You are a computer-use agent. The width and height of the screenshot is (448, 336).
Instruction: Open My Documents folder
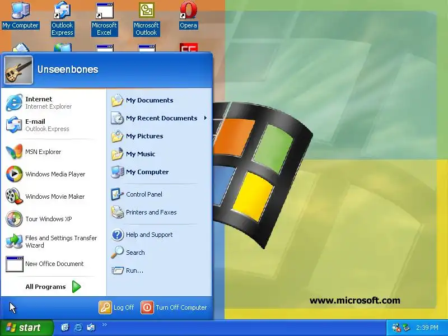coord(159,100)
